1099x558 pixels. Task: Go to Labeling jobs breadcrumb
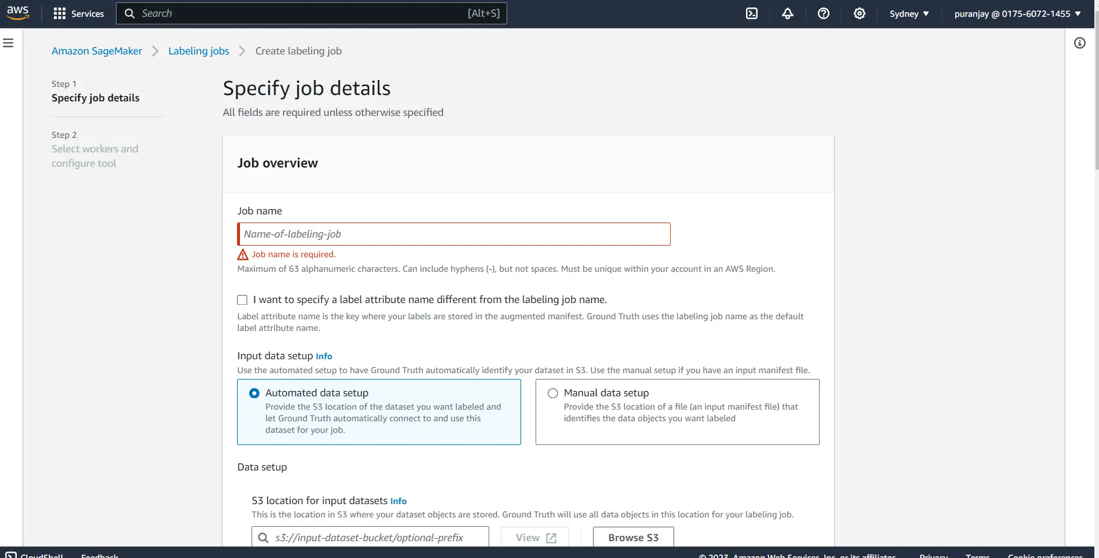199,51
